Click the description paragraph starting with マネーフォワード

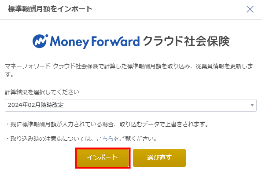point(129,70)
